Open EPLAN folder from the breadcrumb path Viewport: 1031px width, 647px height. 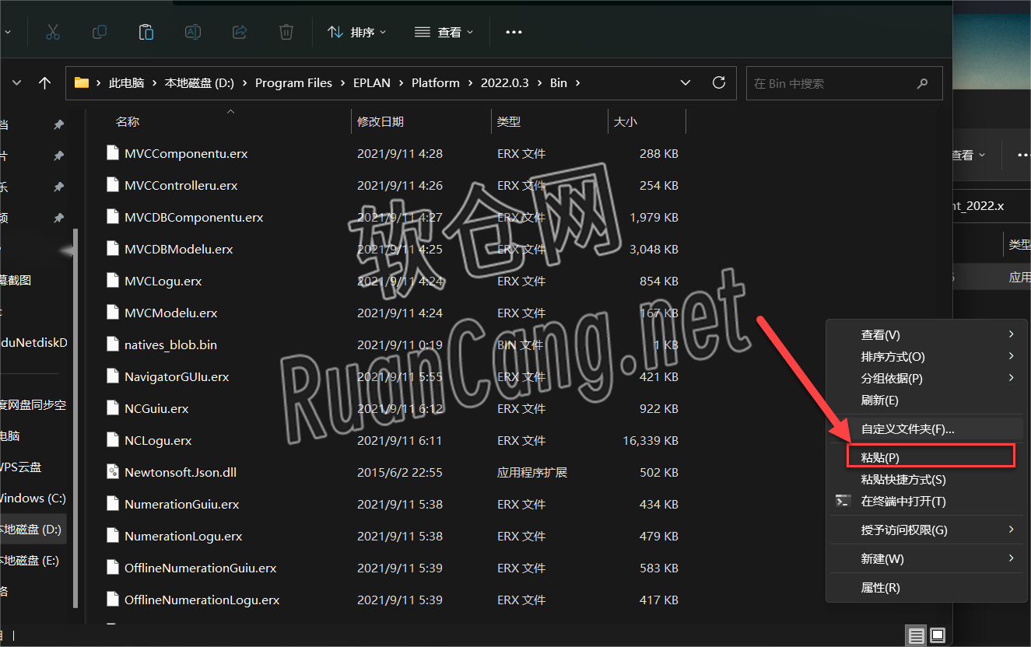click(x=372, y=82)
